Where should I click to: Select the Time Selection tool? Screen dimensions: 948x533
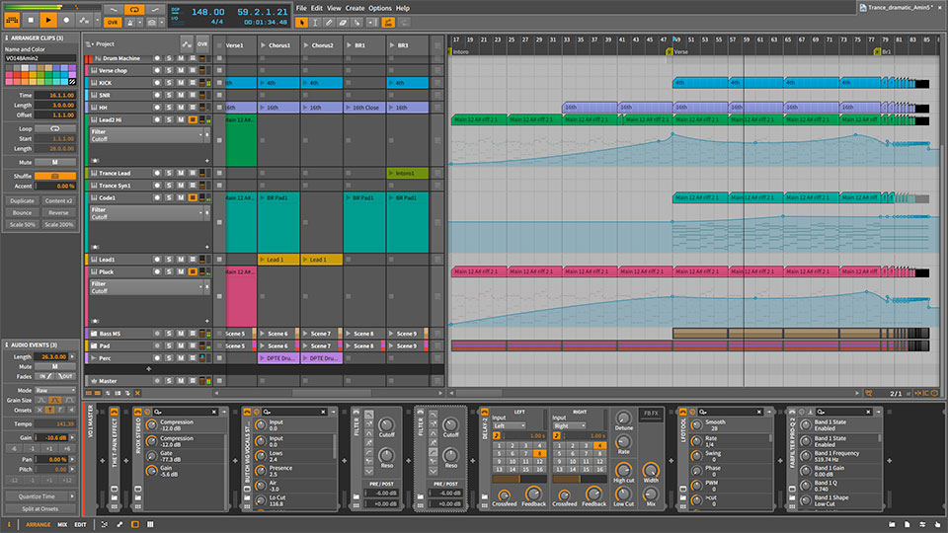pos(316,21)
